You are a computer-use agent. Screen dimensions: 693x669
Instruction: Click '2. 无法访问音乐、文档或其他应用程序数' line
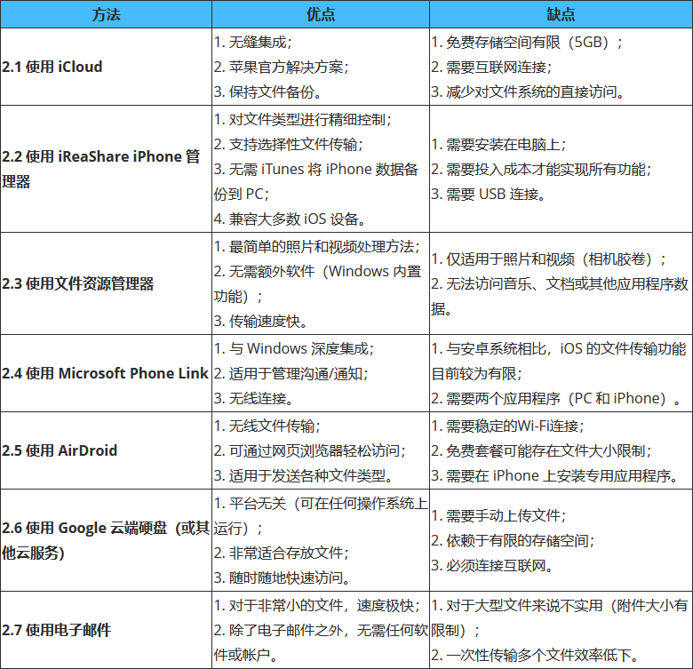click(560, 283)
